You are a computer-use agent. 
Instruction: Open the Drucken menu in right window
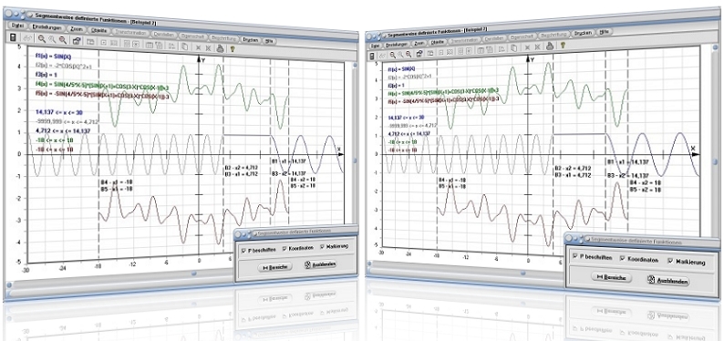click(583, 33)
